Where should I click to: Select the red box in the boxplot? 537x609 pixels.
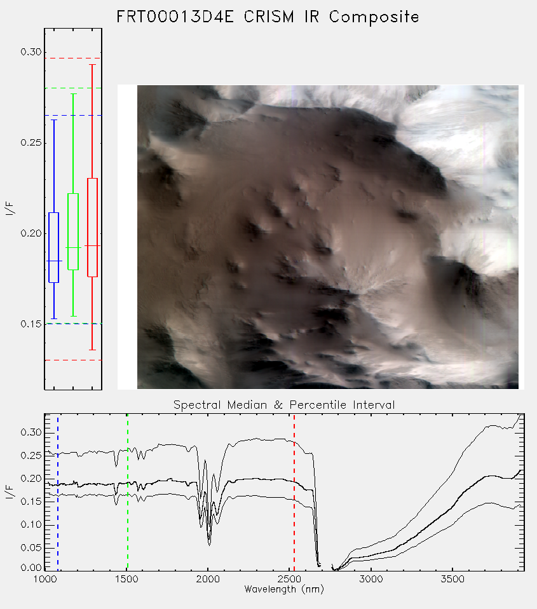point(92,228)
